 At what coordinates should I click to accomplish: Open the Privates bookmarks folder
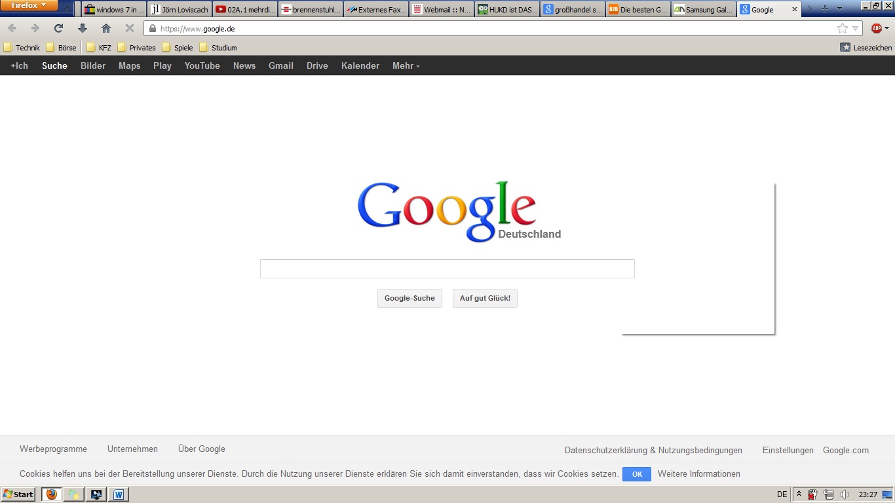[136, 48]
